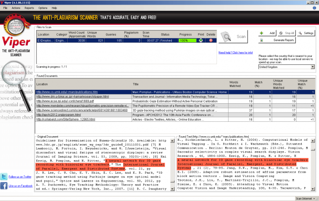Open the Actions menu
This screenshot has width=319, height=201.
point(16,8)
